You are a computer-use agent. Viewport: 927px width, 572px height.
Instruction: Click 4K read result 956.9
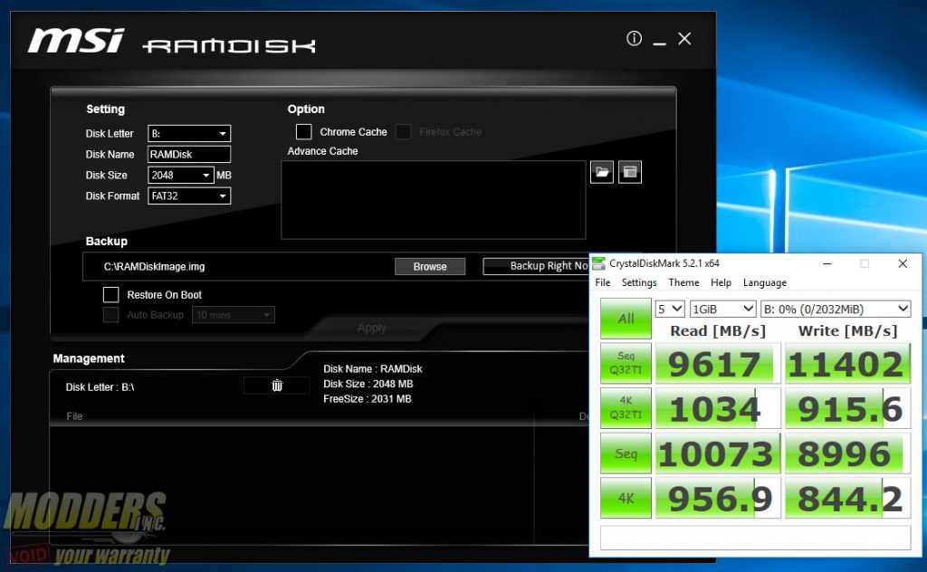[718, 498]
